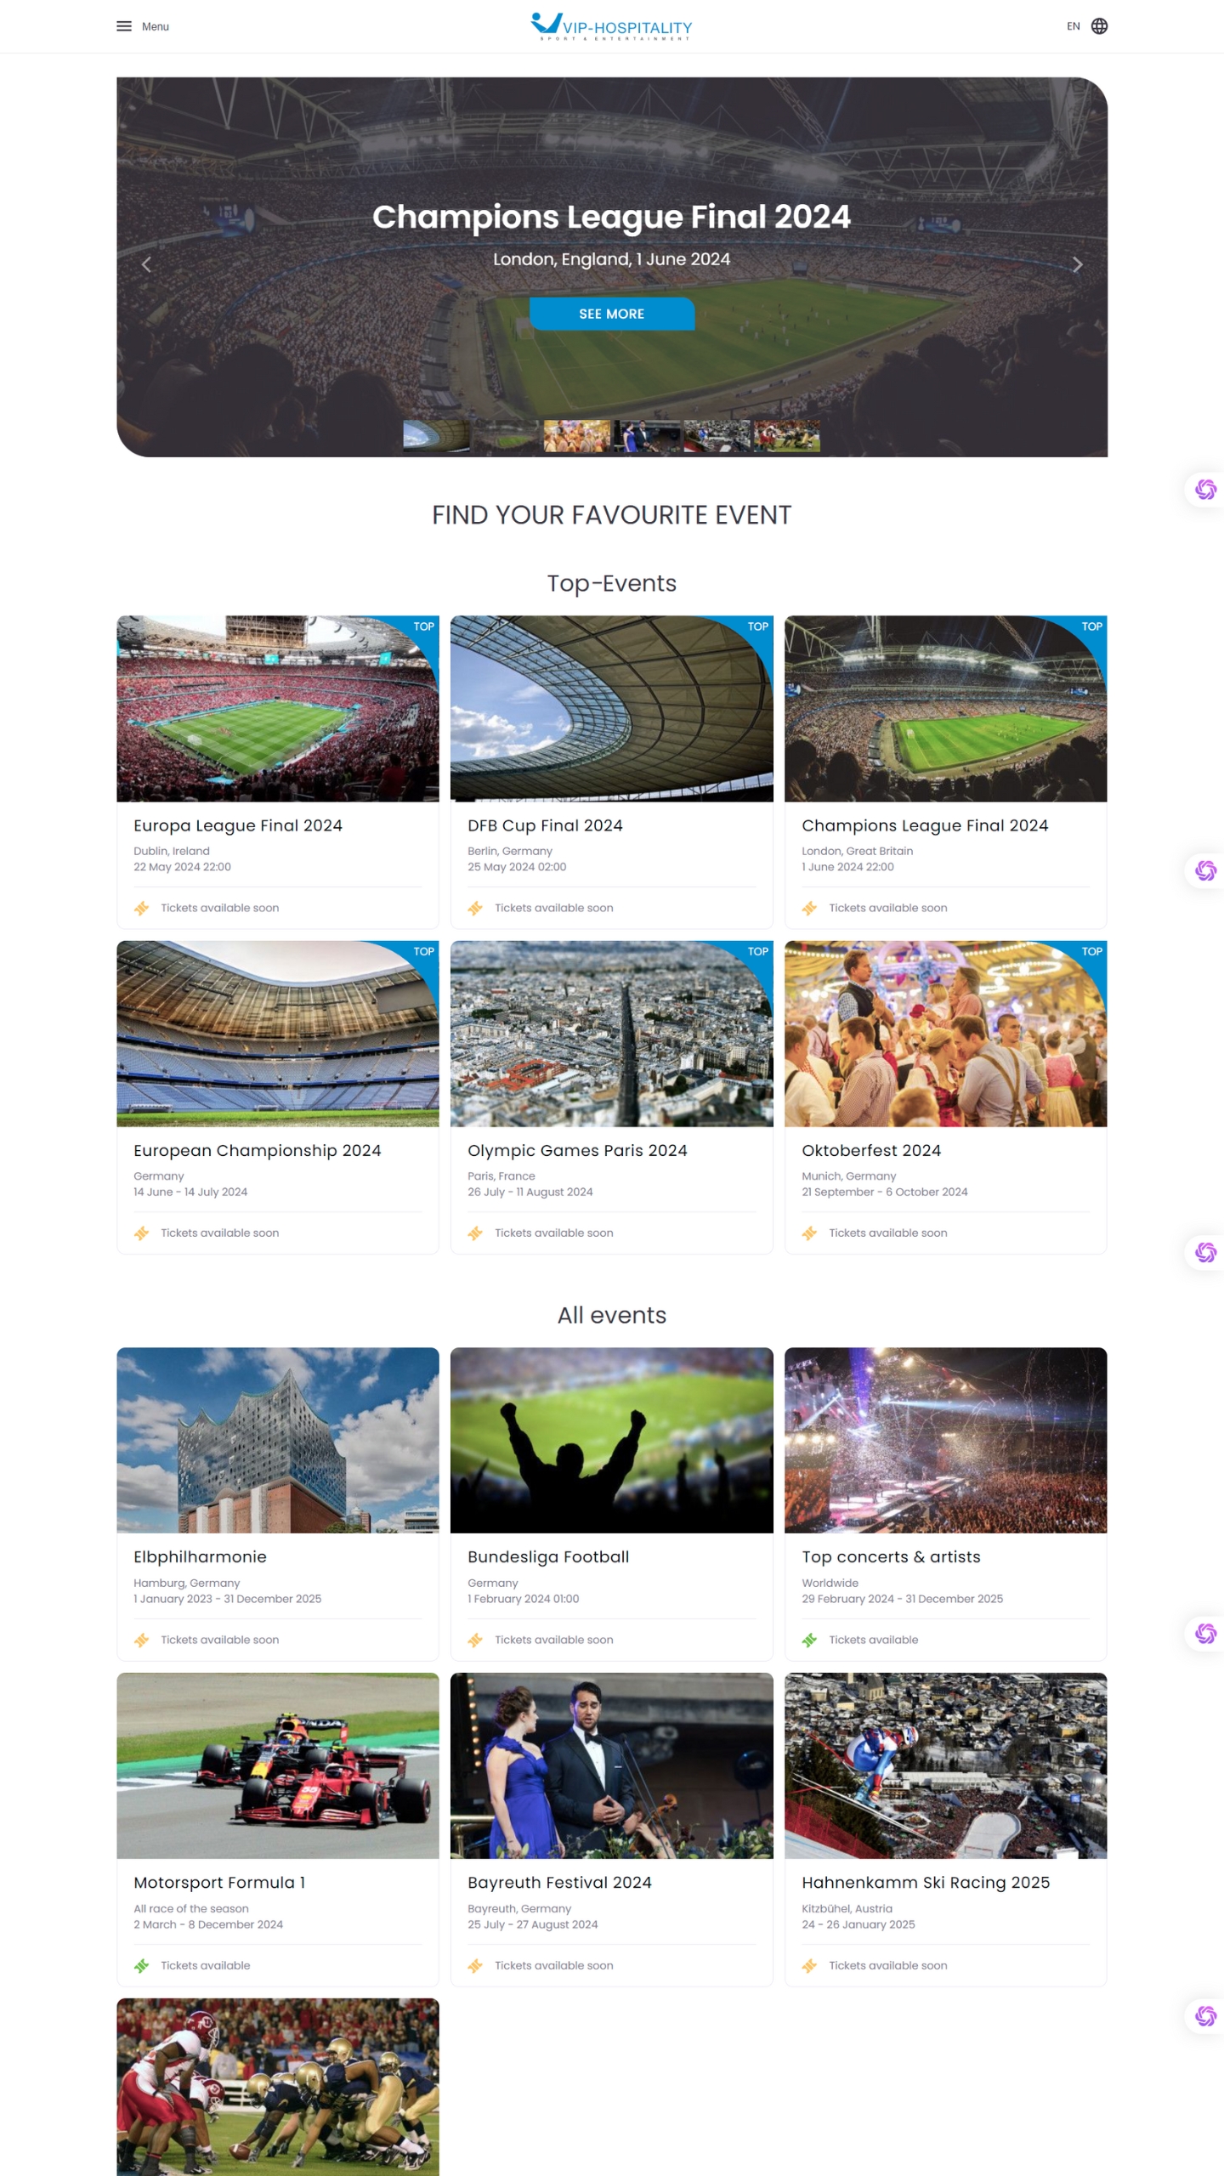Image resolution: width=1224 pixels, height=2176 pixels.
Task: Click the globe language icon
Action: 1099,26
